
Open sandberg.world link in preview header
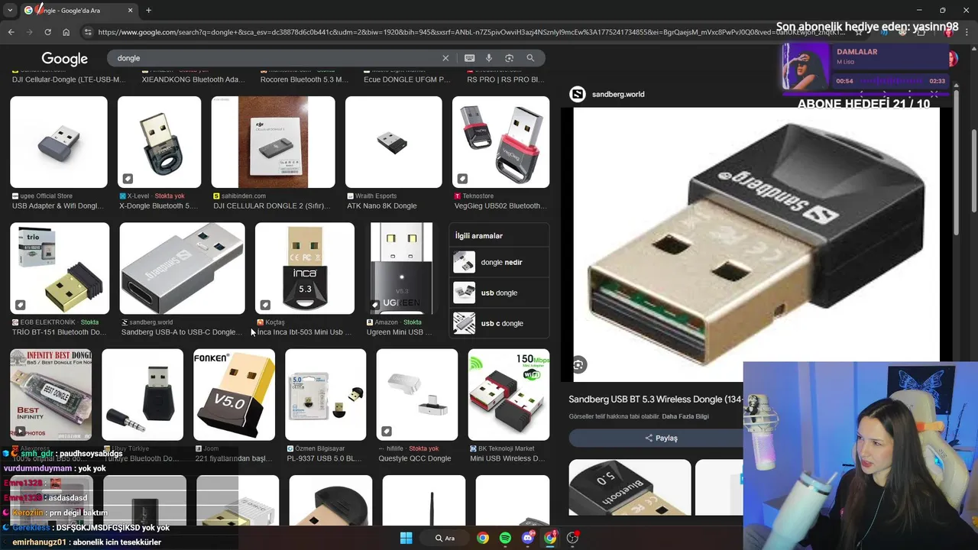[618, 94]
